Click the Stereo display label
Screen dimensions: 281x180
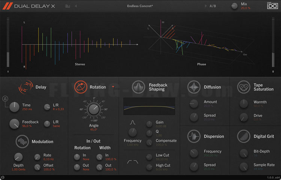coord(80,64)
